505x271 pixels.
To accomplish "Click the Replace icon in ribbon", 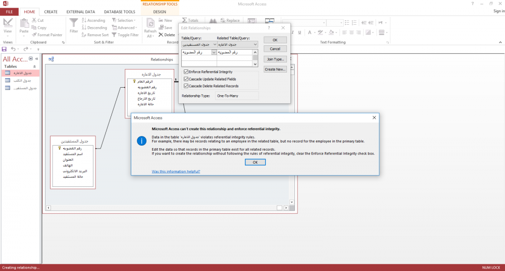I will point(223,20).
